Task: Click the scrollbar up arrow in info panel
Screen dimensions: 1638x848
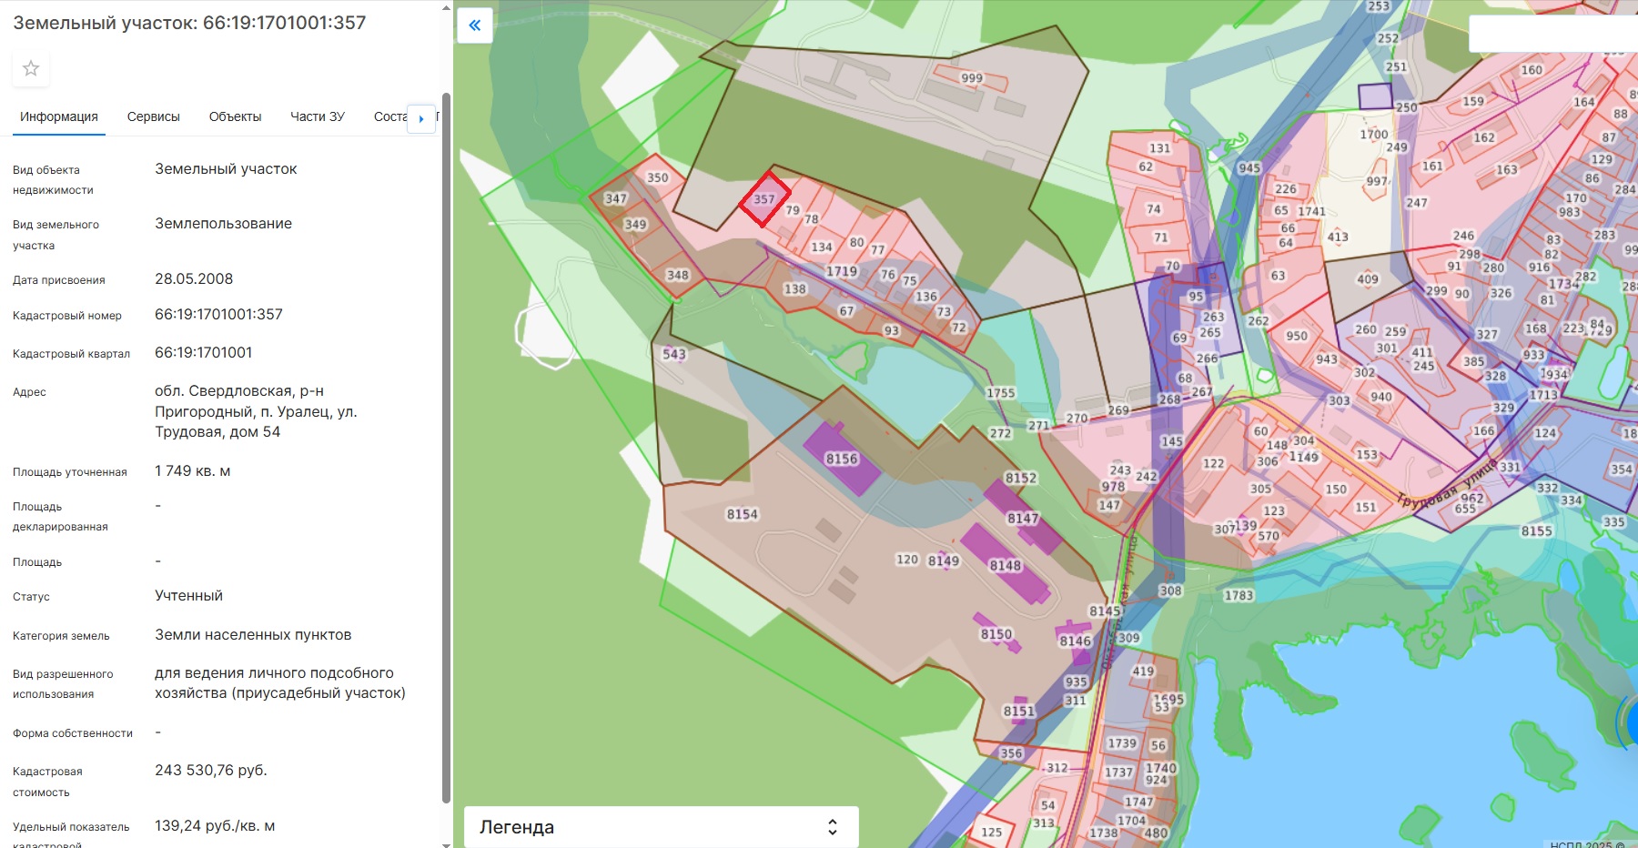Action: [446, 7]
